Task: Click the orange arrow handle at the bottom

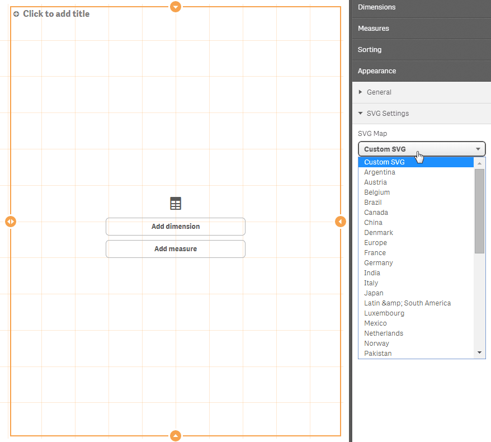Action: tap(176, 435)
